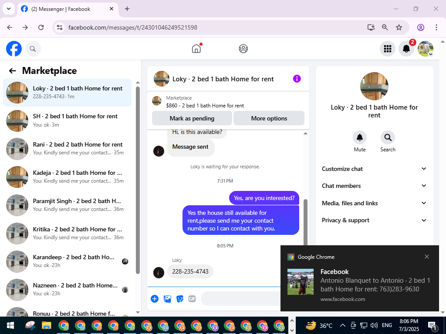Open the ENG language indicator
The height and width of the screenshot is (334, 446).
click(387, 325)
